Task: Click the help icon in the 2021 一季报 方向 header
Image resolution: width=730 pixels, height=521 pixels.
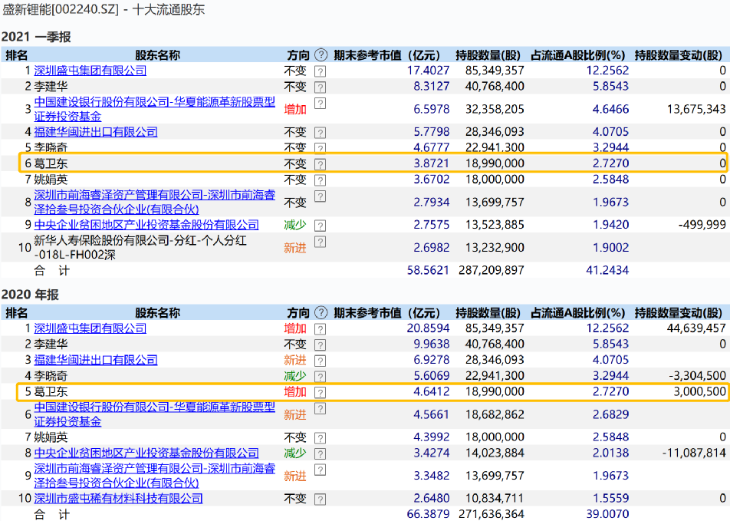Action: (321, 55)
